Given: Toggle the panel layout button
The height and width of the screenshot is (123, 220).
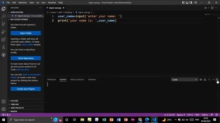Looking at the screenshot, I should [x=187, y=2].
